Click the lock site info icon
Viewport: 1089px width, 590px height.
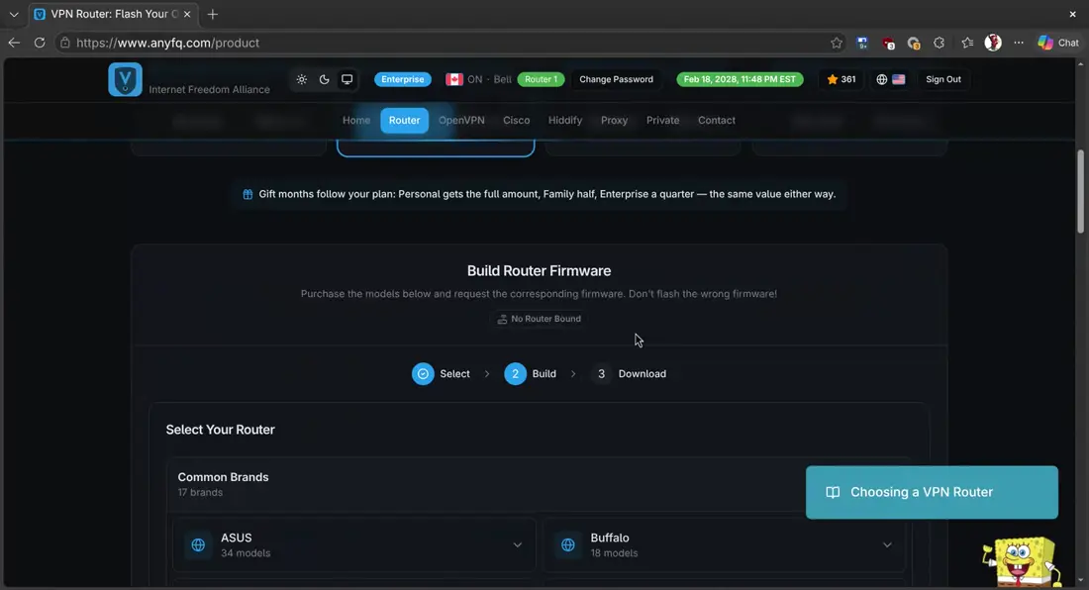pos(64,43)
